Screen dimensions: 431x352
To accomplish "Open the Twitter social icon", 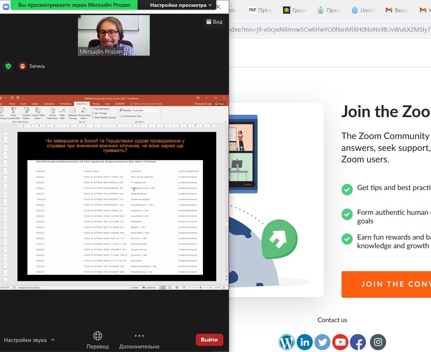I will pos(322,342).
